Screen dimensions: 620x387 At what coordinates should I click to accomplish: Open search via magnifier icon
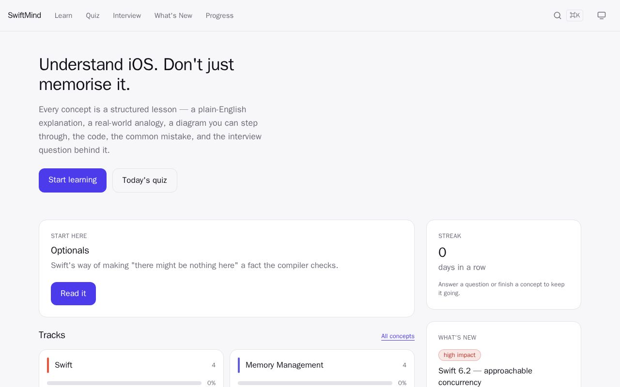(558, 15)
